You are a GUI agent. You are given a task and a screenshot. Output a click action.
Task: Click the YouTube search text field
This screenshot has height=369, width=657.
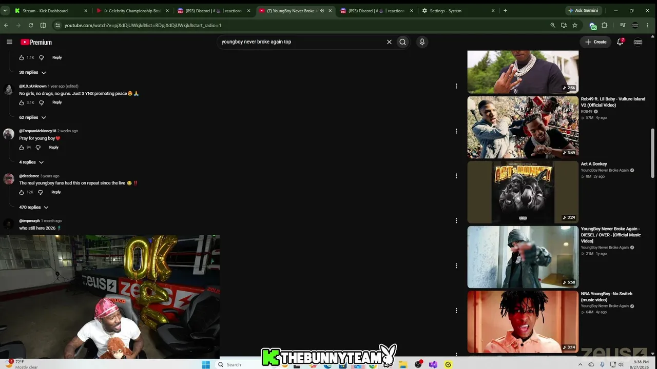point(302,42)
